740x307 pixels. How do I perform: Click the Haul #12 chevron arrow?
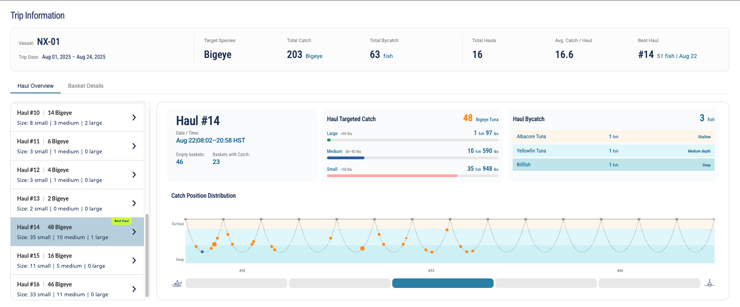click(134, 175)
